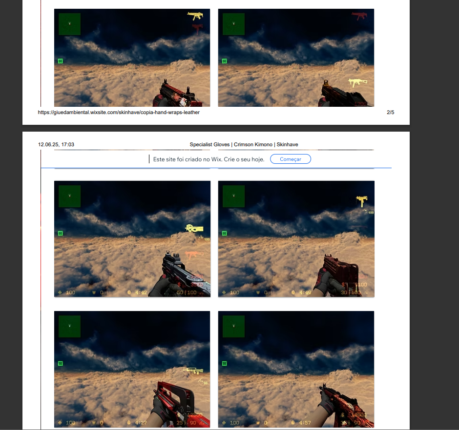Click the page header title 'Specialist Gloves | Crimson Kimono | Skinhave'
The width and height of the screenshot is (459, 430).
[x=244, y=144]
